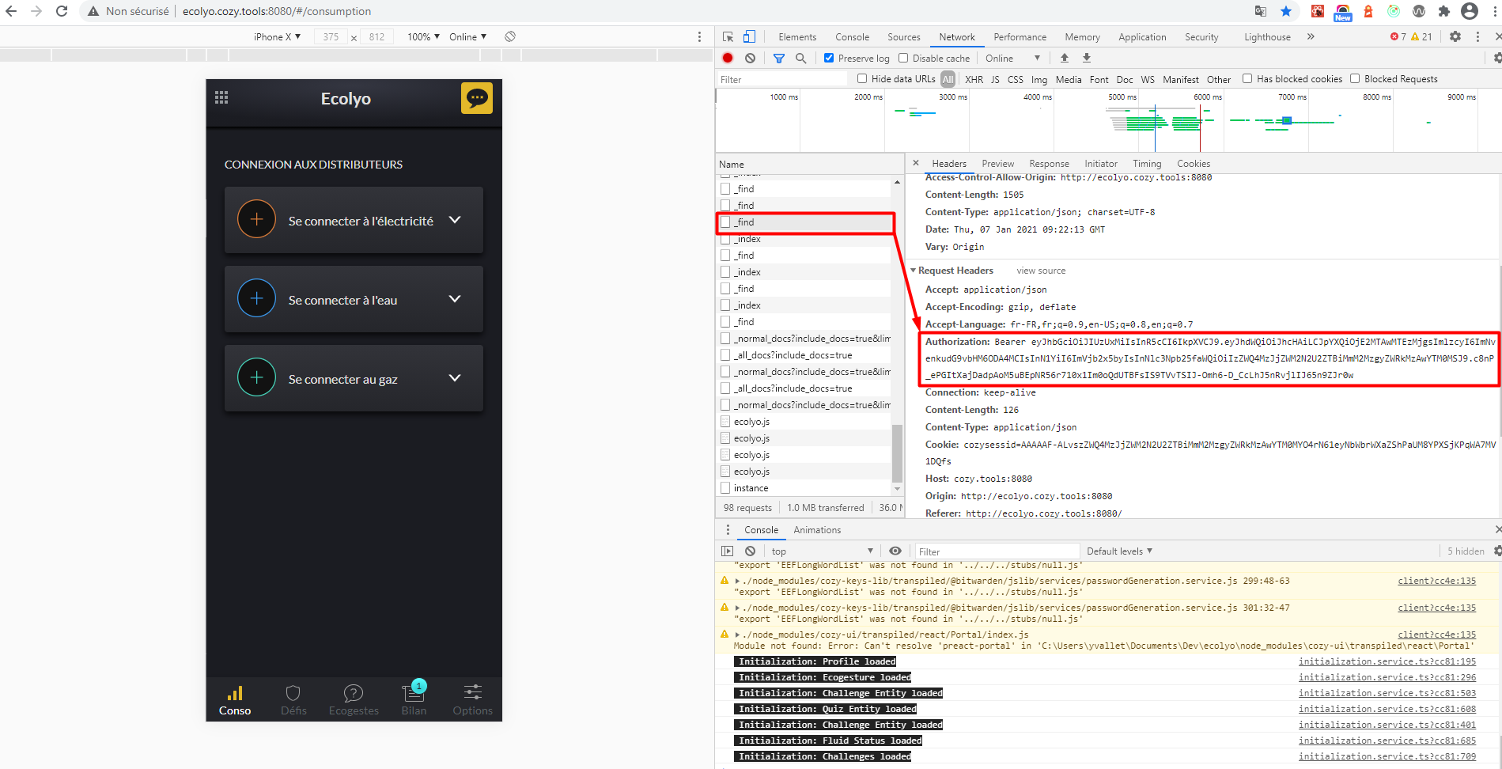Click the import HAR upload arrow
1502x769 pixels.
[x=1065, y=58]
